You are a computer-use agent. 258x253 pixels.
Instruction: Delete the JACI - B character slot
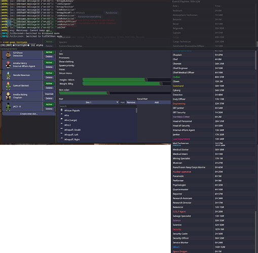pyautogui.click(x=49, y=109)
